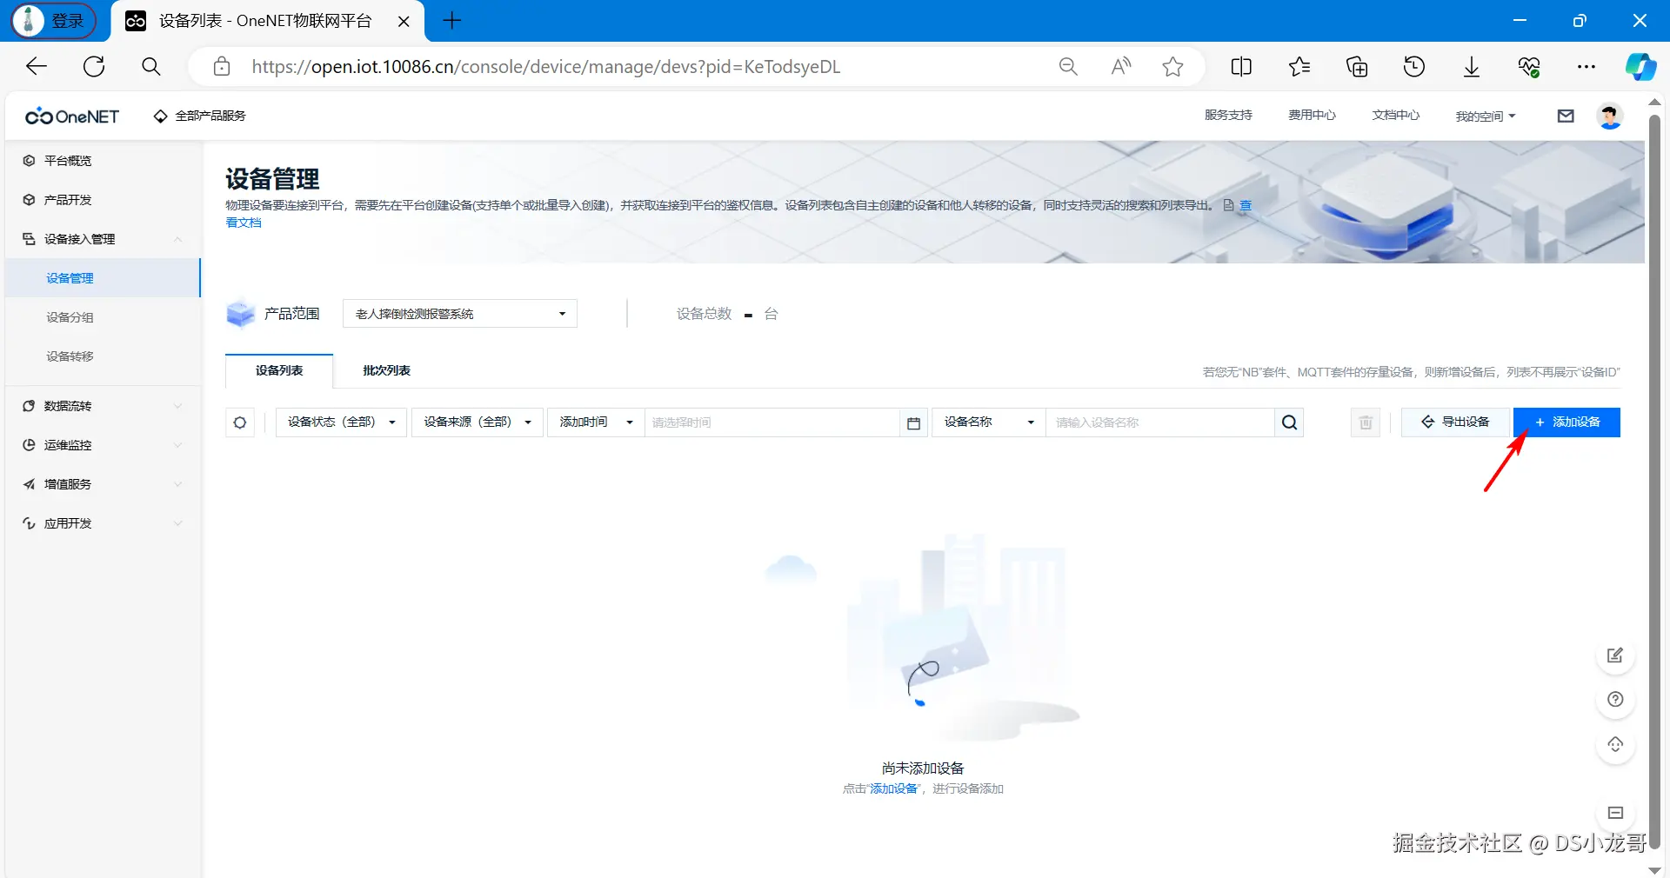Expand the 应用开发 section
1670x878 pixels.
[103, 523]
